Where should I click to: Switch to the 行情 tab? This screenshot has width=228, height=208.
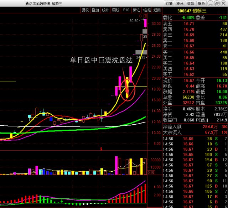[169, 3]
